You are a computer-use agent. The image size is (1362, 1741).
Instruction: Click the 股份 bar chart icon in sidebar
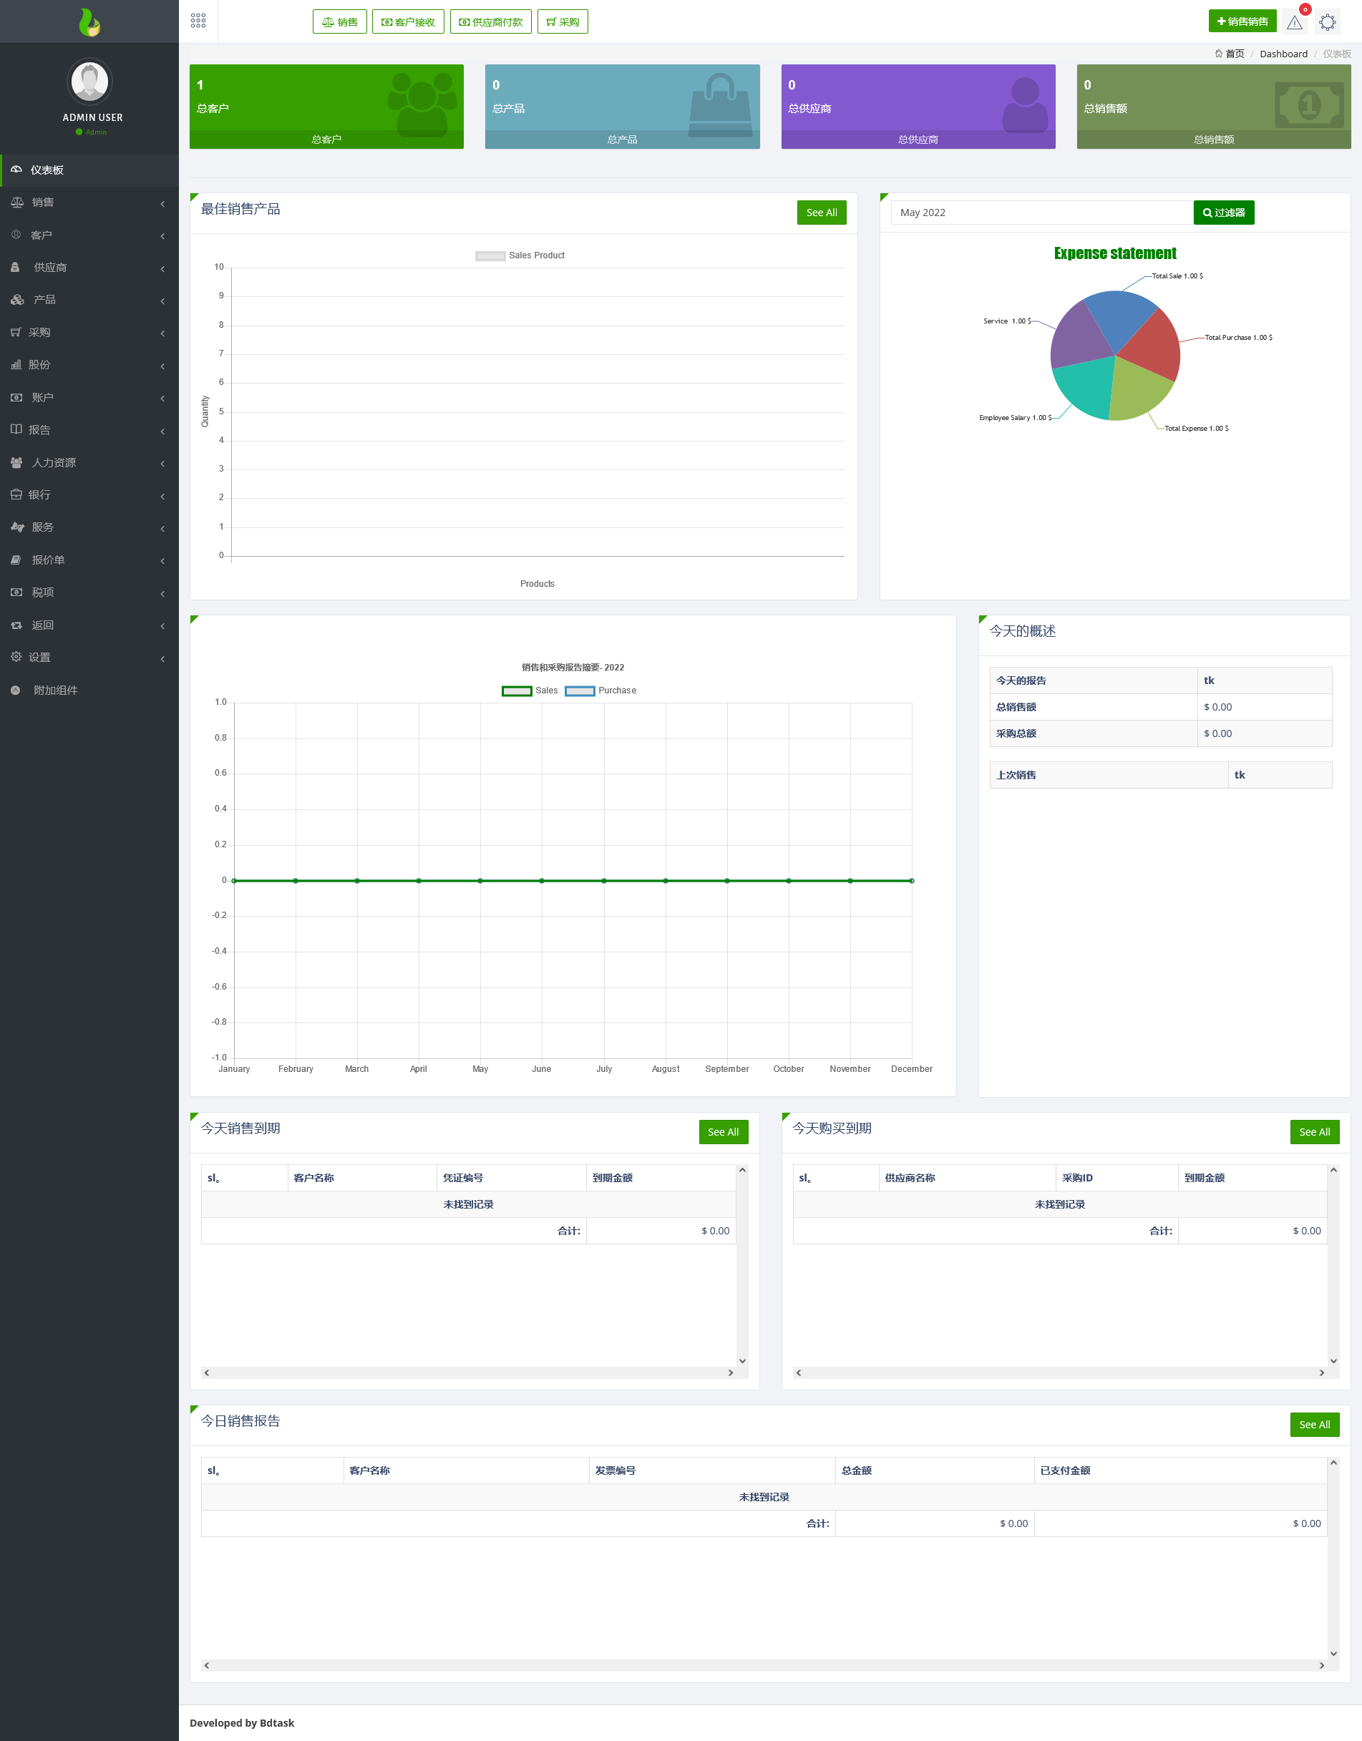(x=15, y=364)
